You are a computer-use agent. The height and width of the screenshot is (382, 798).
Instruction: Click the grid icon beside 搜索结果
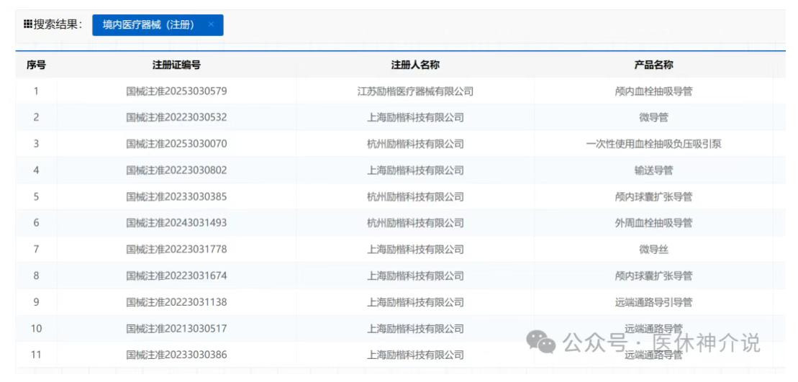(x=27, y=24)
